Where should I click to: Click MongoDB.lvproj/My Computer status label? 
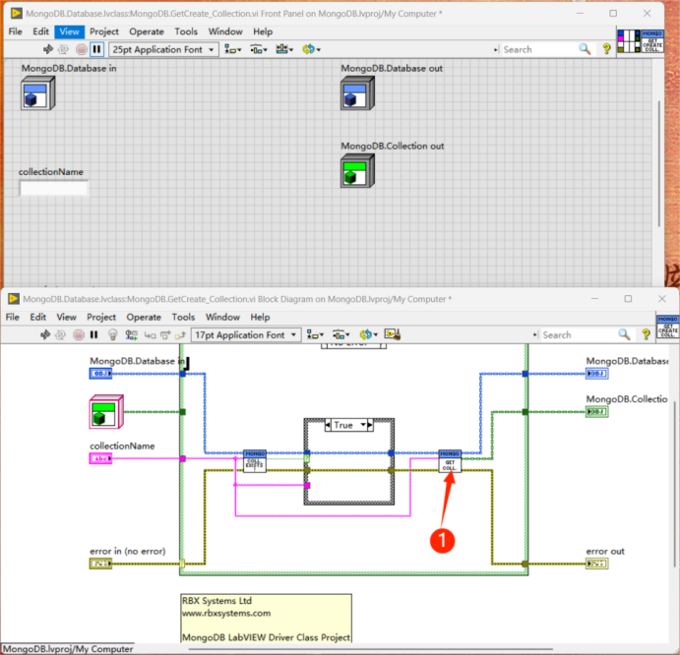pyautogui.click(x=68, y=649)
